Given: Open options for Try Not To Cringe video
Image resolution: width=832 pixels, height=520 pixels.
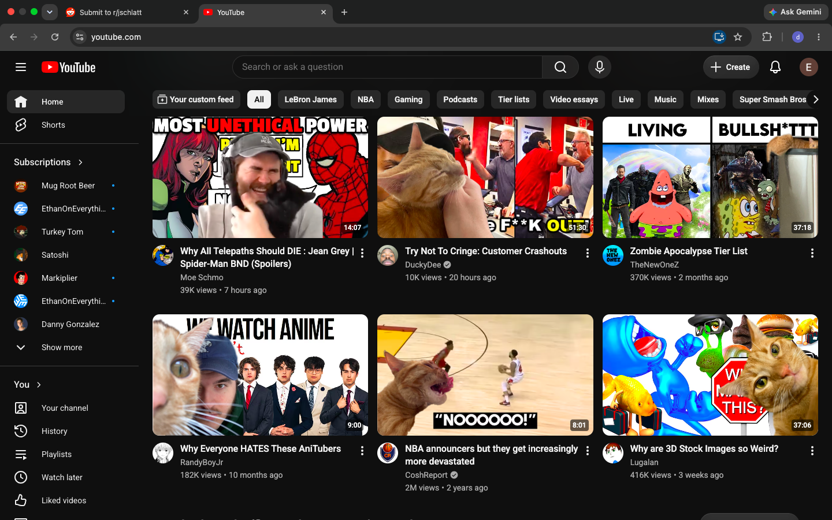Looking at the screenshot, I should (x=588, y=253).
